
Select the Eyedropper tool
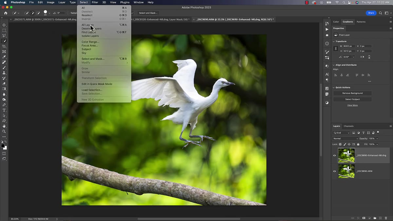click(x=4, y=57)
